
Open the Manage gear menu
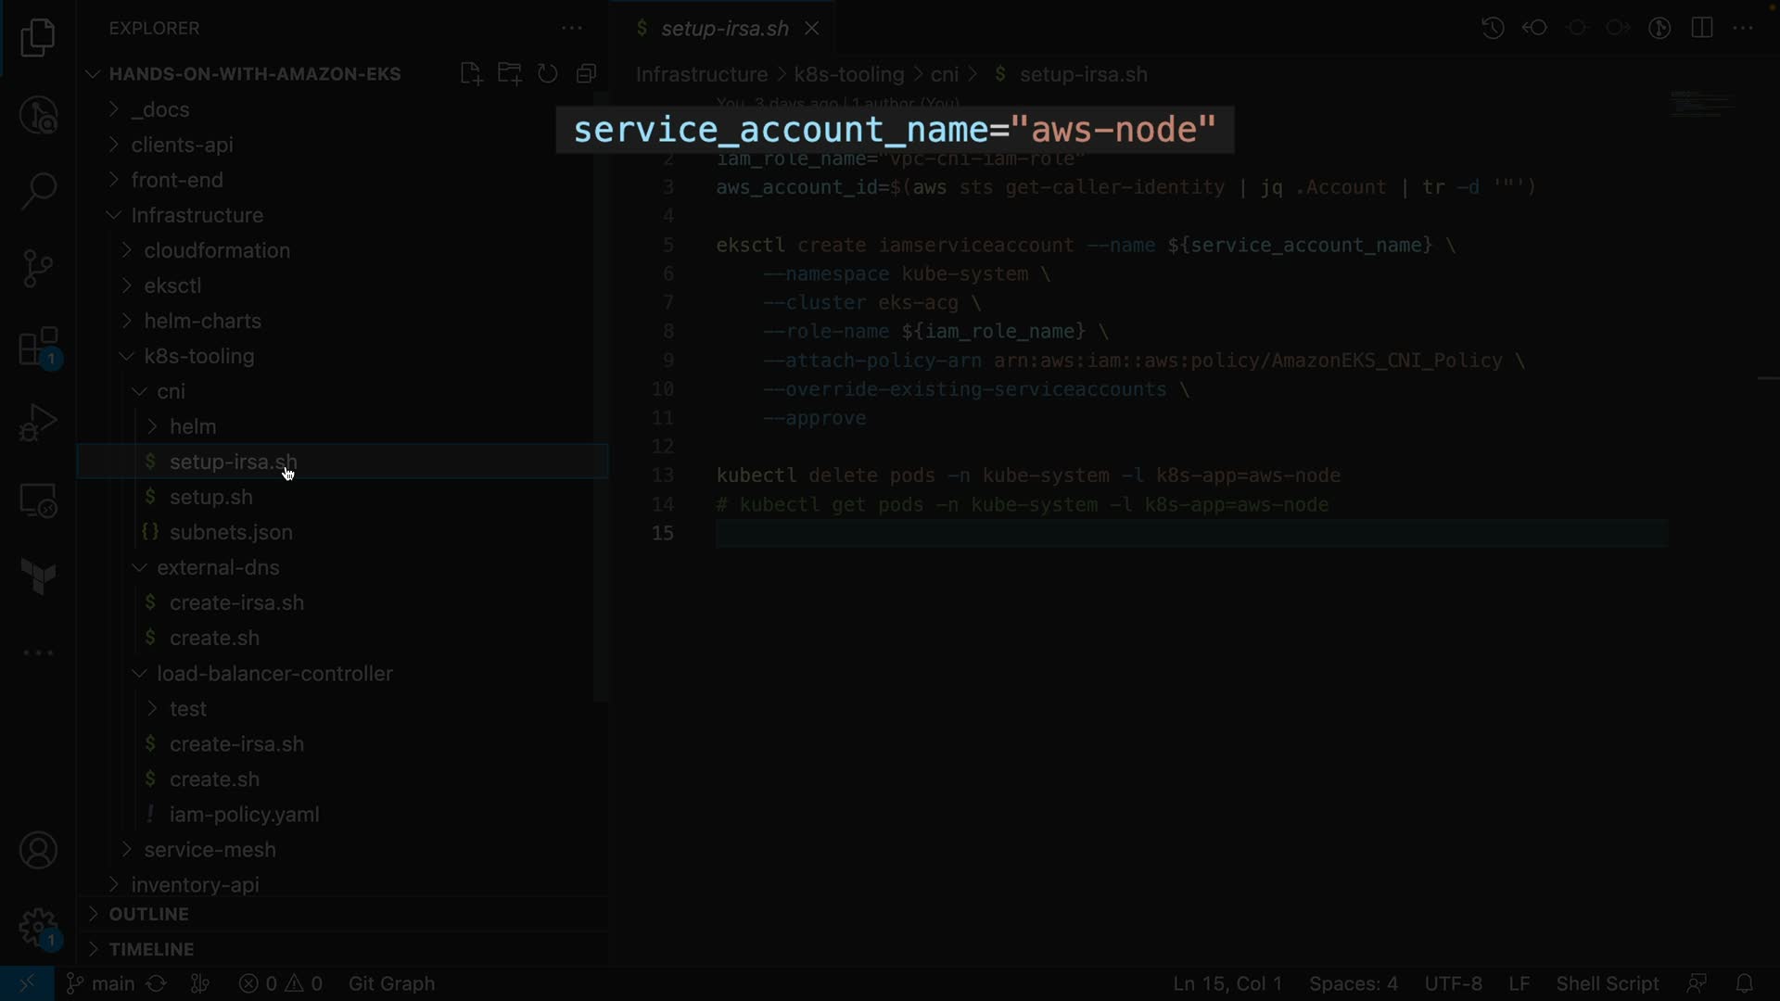(x=38, y=927)
